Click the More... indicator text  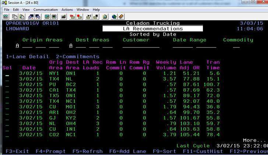click(x=254, y=141)
